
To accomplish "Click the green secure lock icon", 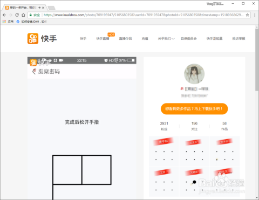I will (31, 15).
